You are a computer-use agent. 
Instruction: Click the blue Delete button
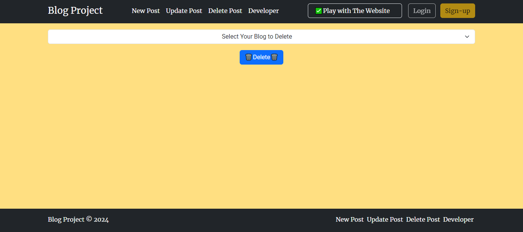click(x=261, y=57)
